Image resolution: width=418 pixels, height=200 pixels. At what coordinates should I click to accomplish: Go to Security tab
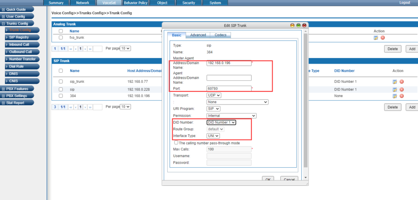[x=189, y=3]
